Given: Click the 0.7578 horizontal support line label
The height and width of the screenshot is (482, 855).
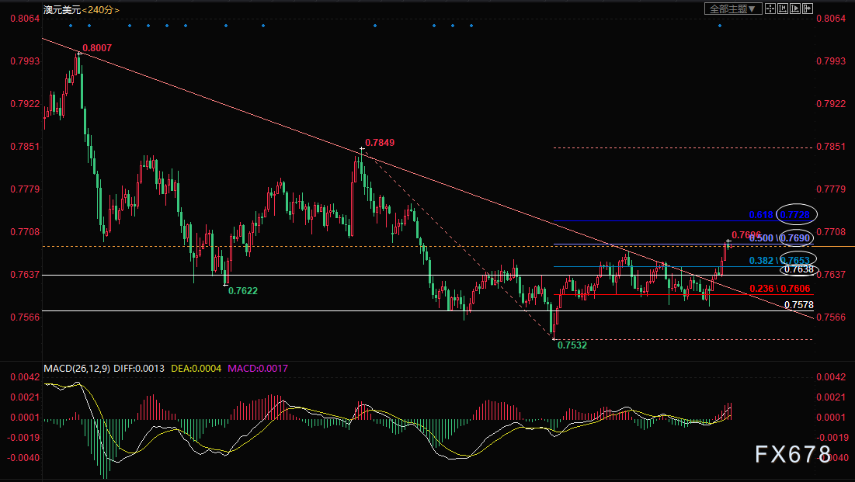Looking at the screenshot, I should pyautogui.click(x=799, y=305).
